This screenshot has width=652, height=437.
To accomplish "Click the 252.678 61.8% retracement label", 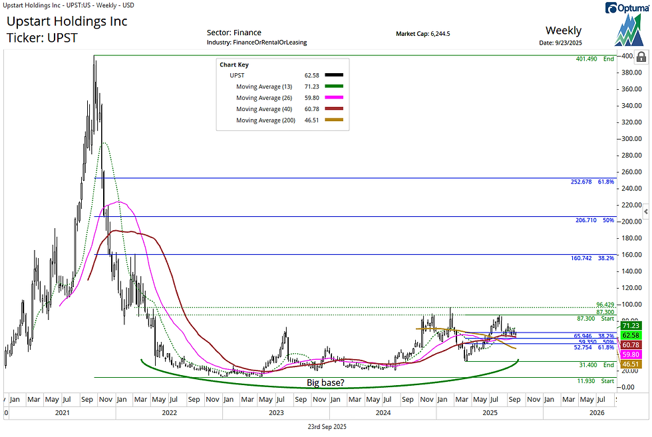I will pyautogui.click(x=593, y=182).
